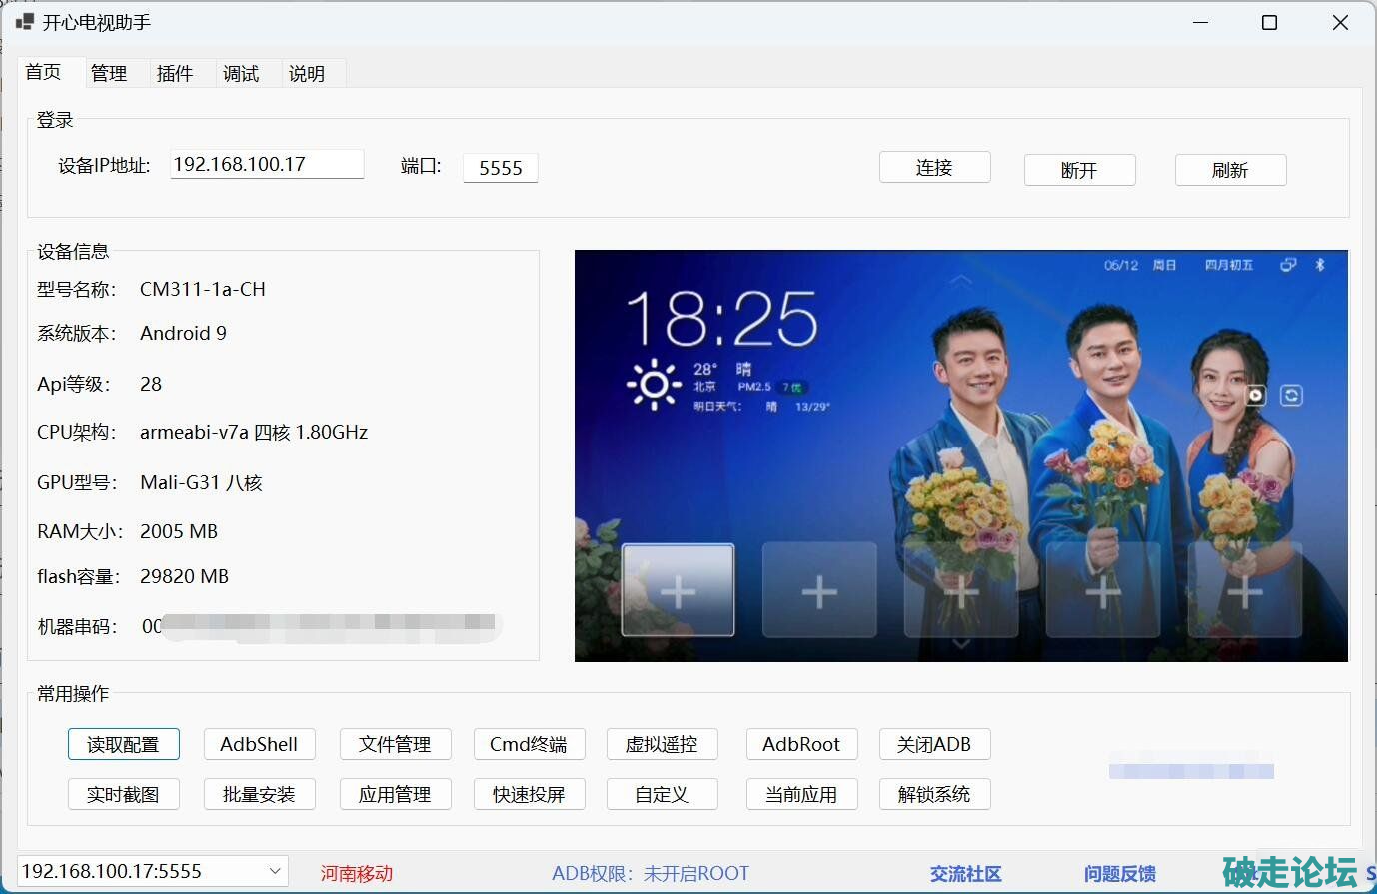Switch to the 管理 tab
The height and width of the screenshot is (894, 1377).
pos(109,73)
